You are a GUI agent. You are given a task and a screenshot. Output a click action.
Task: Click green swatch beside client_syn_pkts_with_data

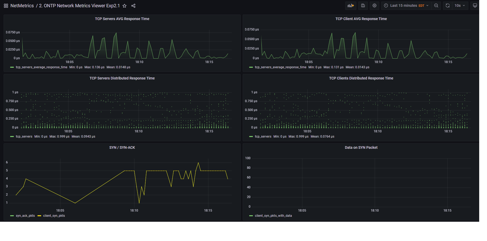coord(251,216)
